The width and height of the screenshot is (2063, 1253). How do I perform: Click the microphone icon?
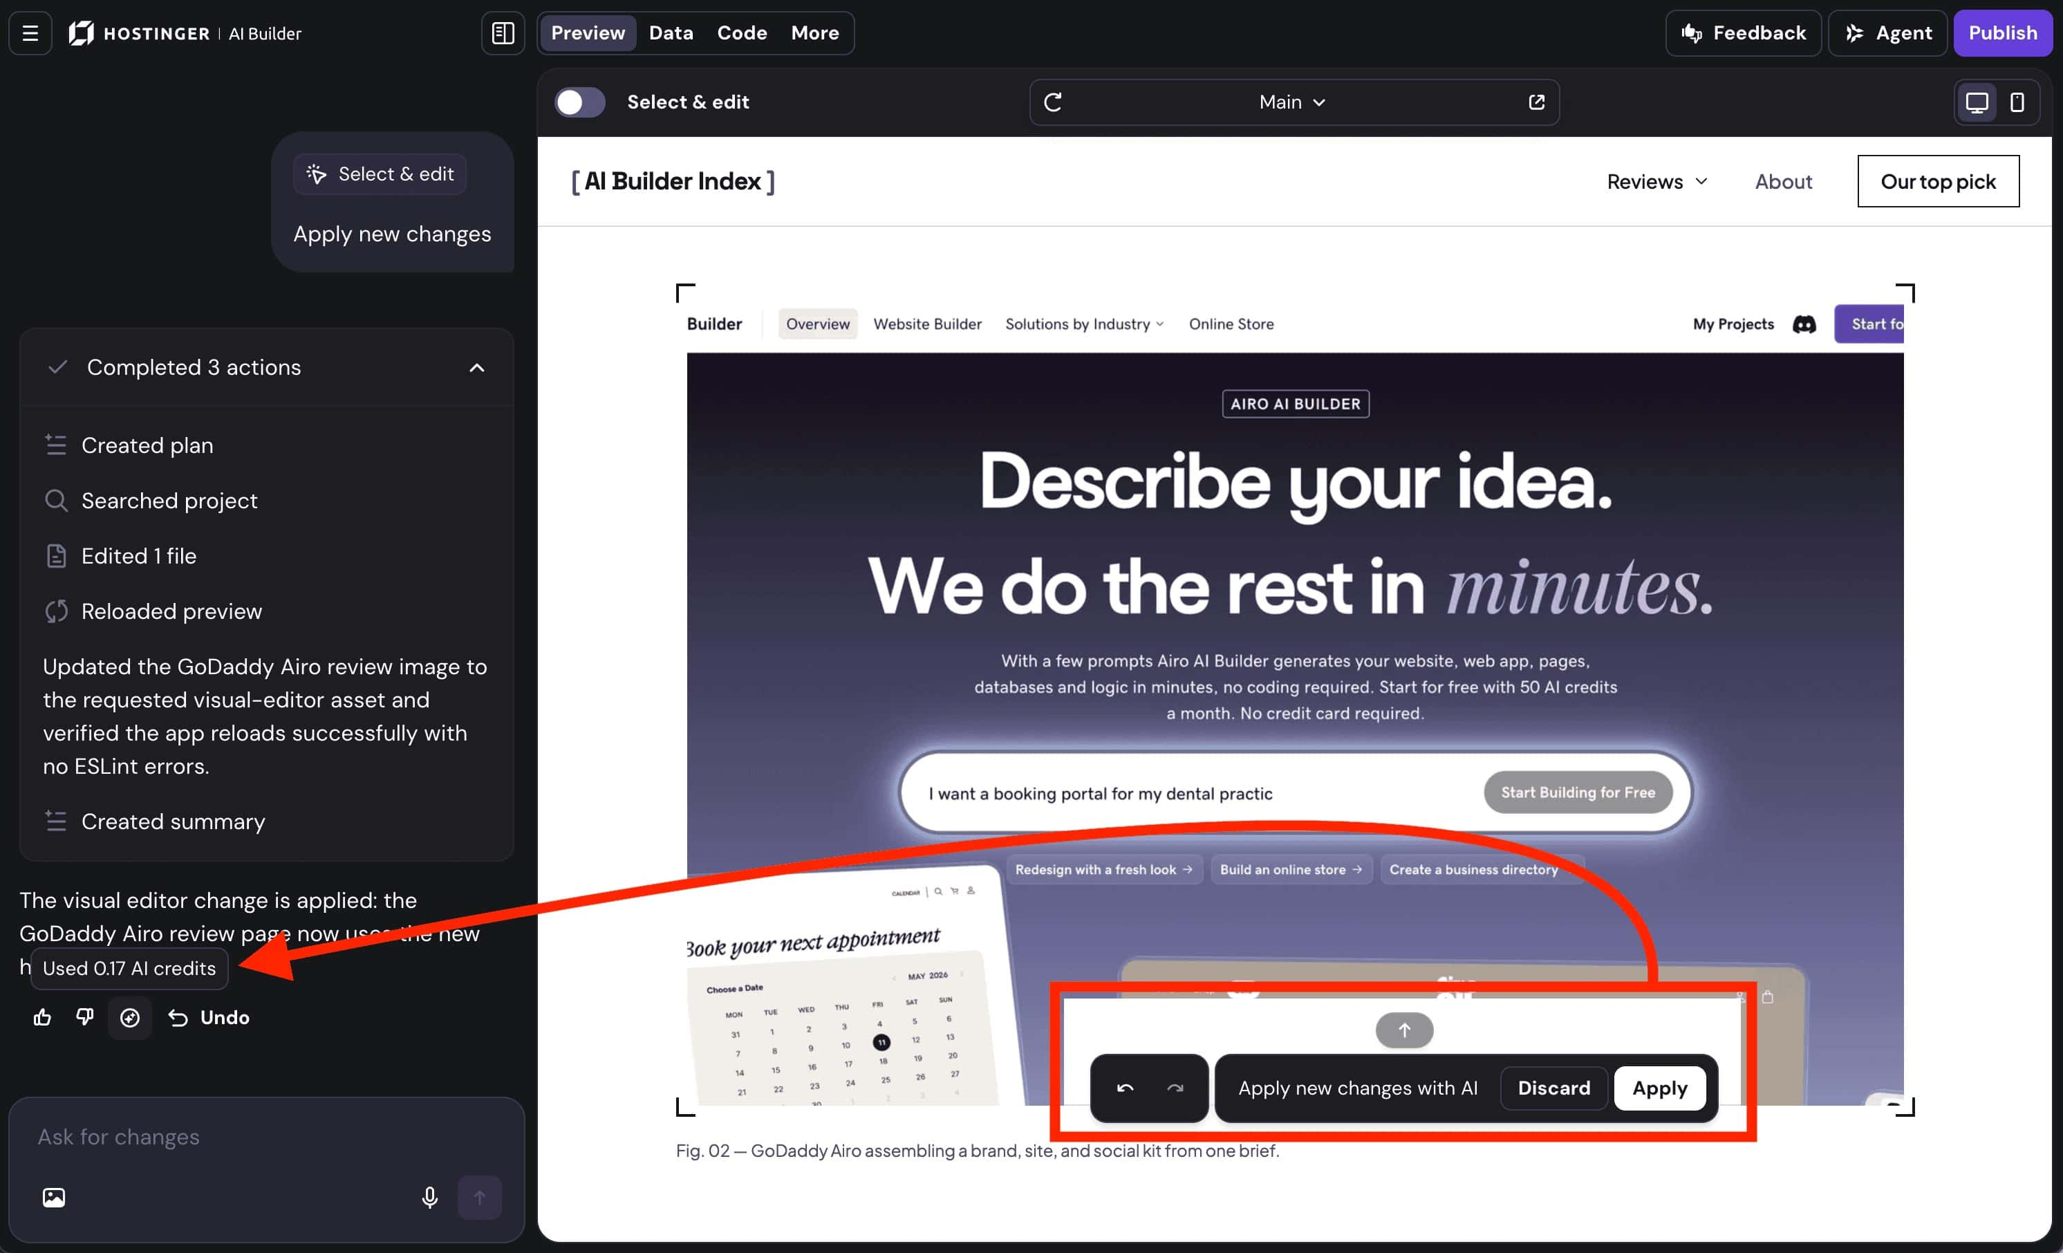(429, 1197)
